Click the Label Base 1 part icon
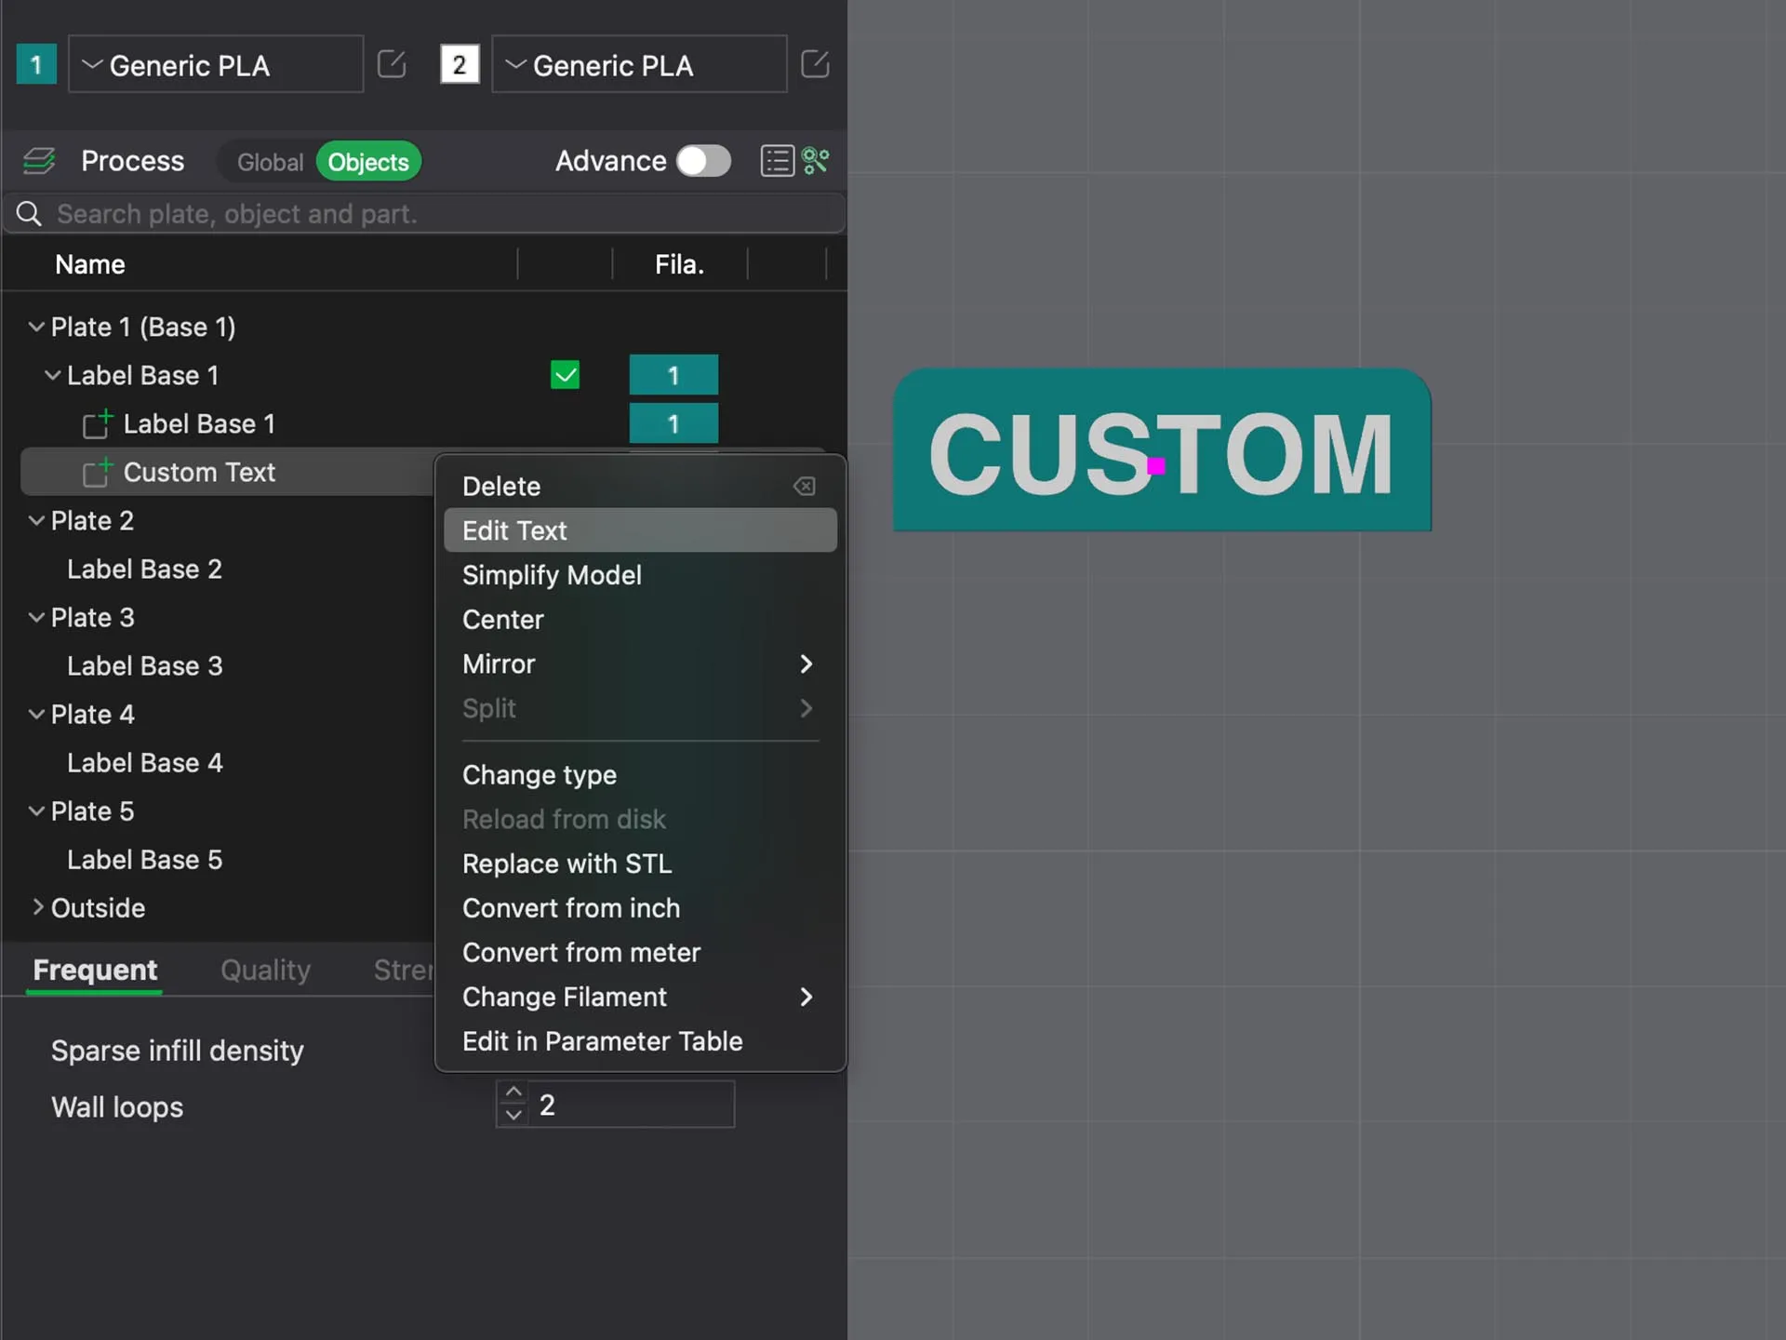1786x1340 pixels. 97,423
